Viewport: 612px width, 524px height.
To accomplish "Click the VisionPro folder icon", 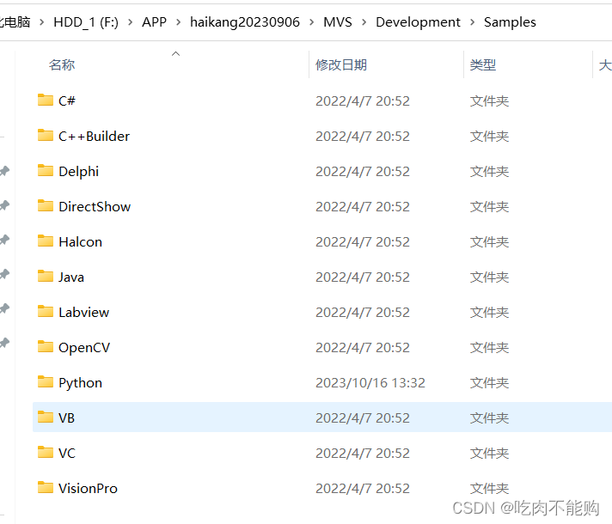I will pyautogui.click(x=46, y=487).
